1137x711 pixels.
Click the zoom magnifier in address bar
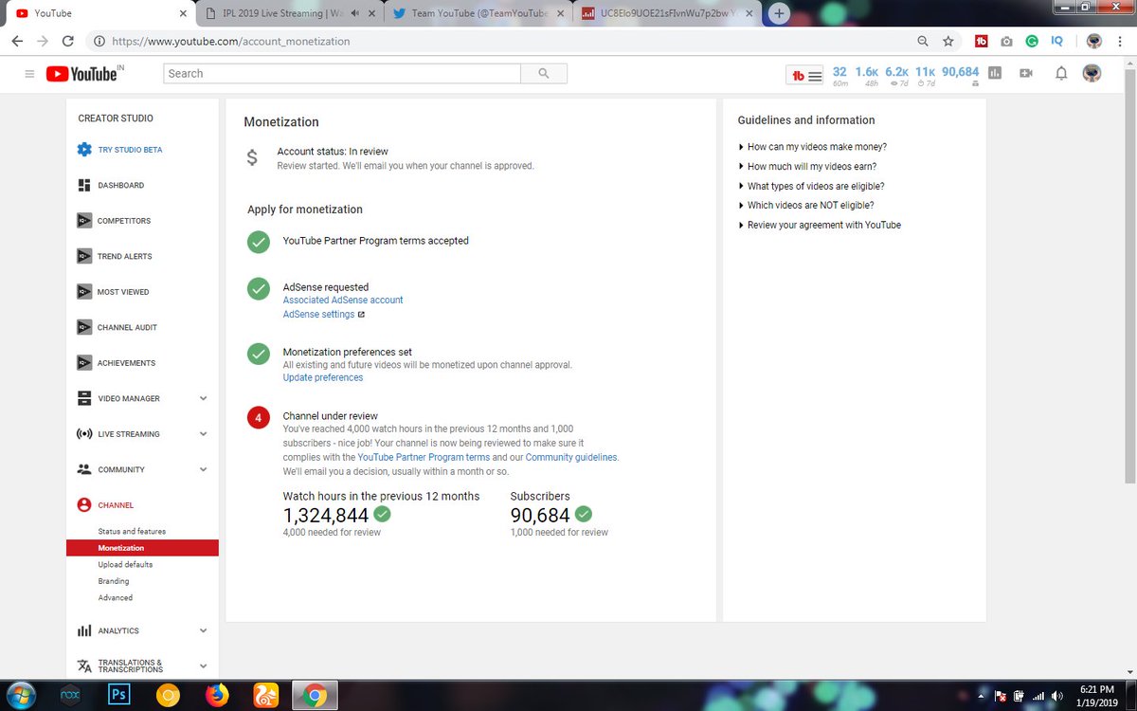[923, 42]
